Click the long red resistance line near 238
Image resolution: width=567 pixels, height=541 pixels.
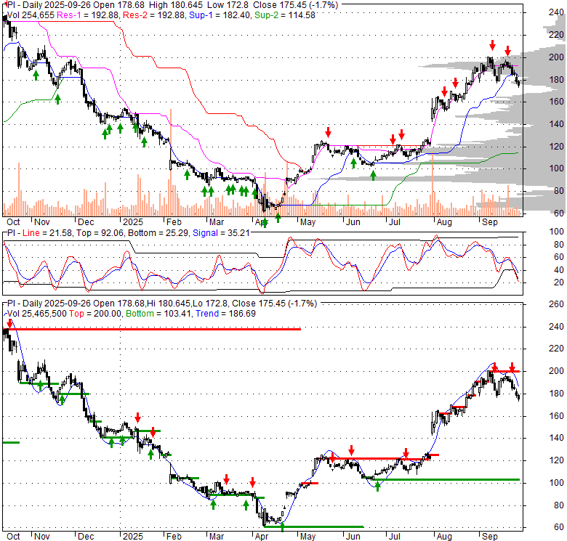point(151,329)
